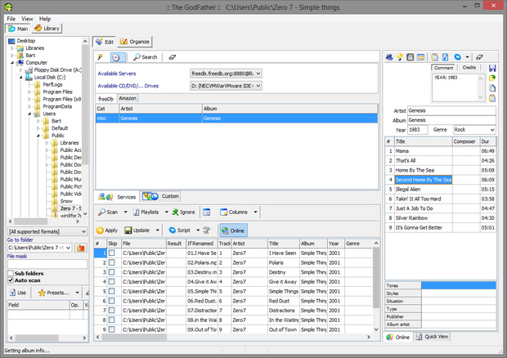
Task: Toggle the CD disc icon button
Action: (116, 57)
